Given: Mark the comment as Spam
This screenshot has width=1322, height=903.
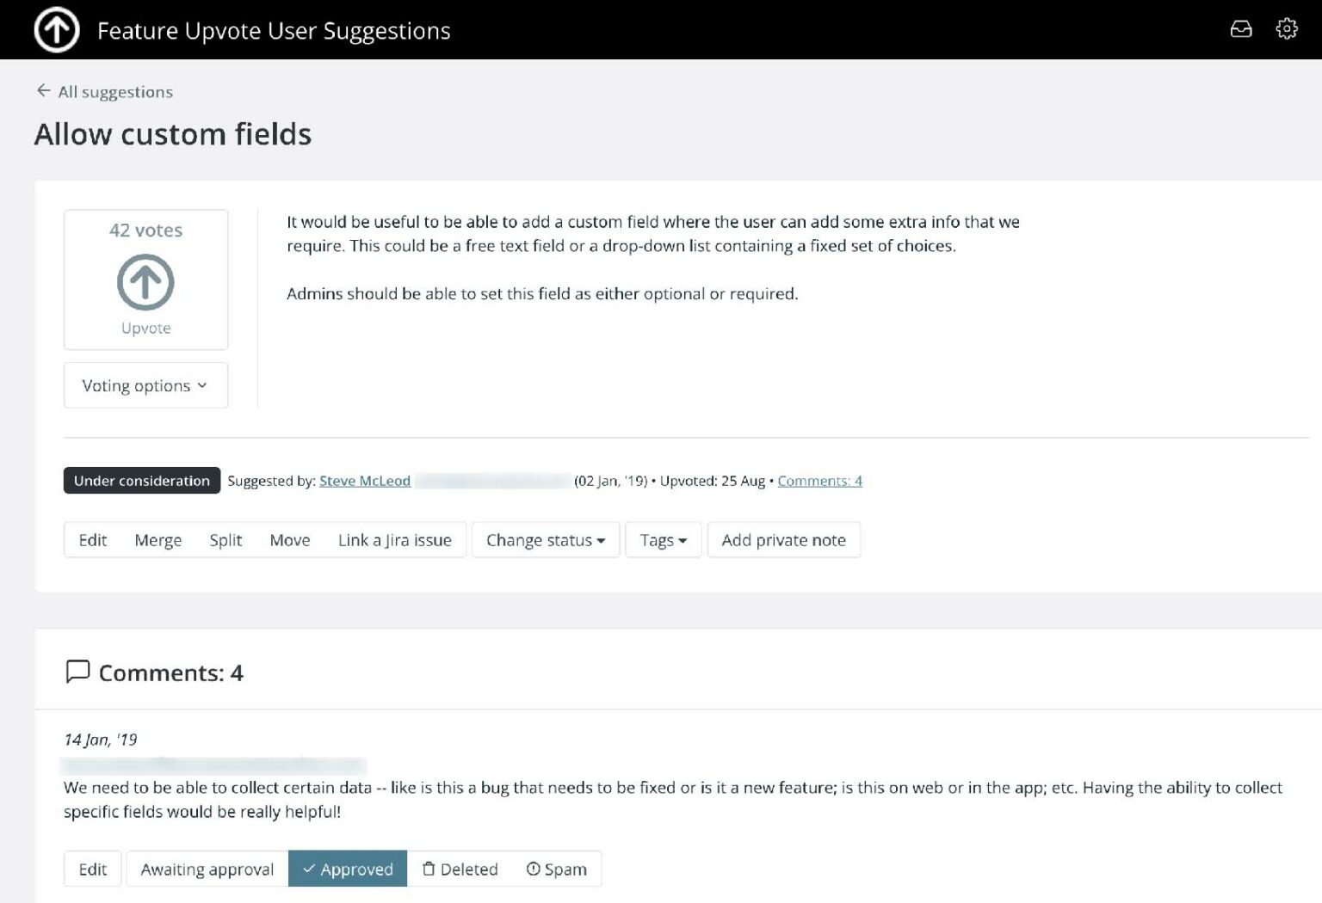Looking at the screenshot, I should pyautogui.click(x=557, y=869).
